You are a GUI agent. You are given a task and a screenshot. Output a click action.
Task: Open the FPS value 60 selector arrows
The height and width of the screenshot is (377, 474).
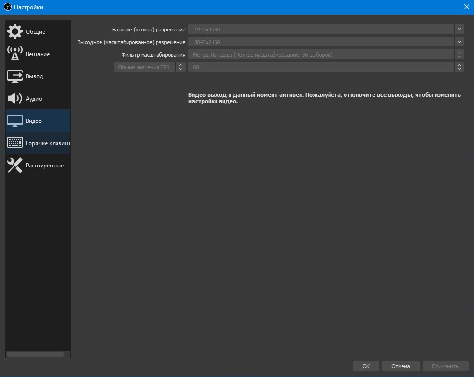coord(459,67)
